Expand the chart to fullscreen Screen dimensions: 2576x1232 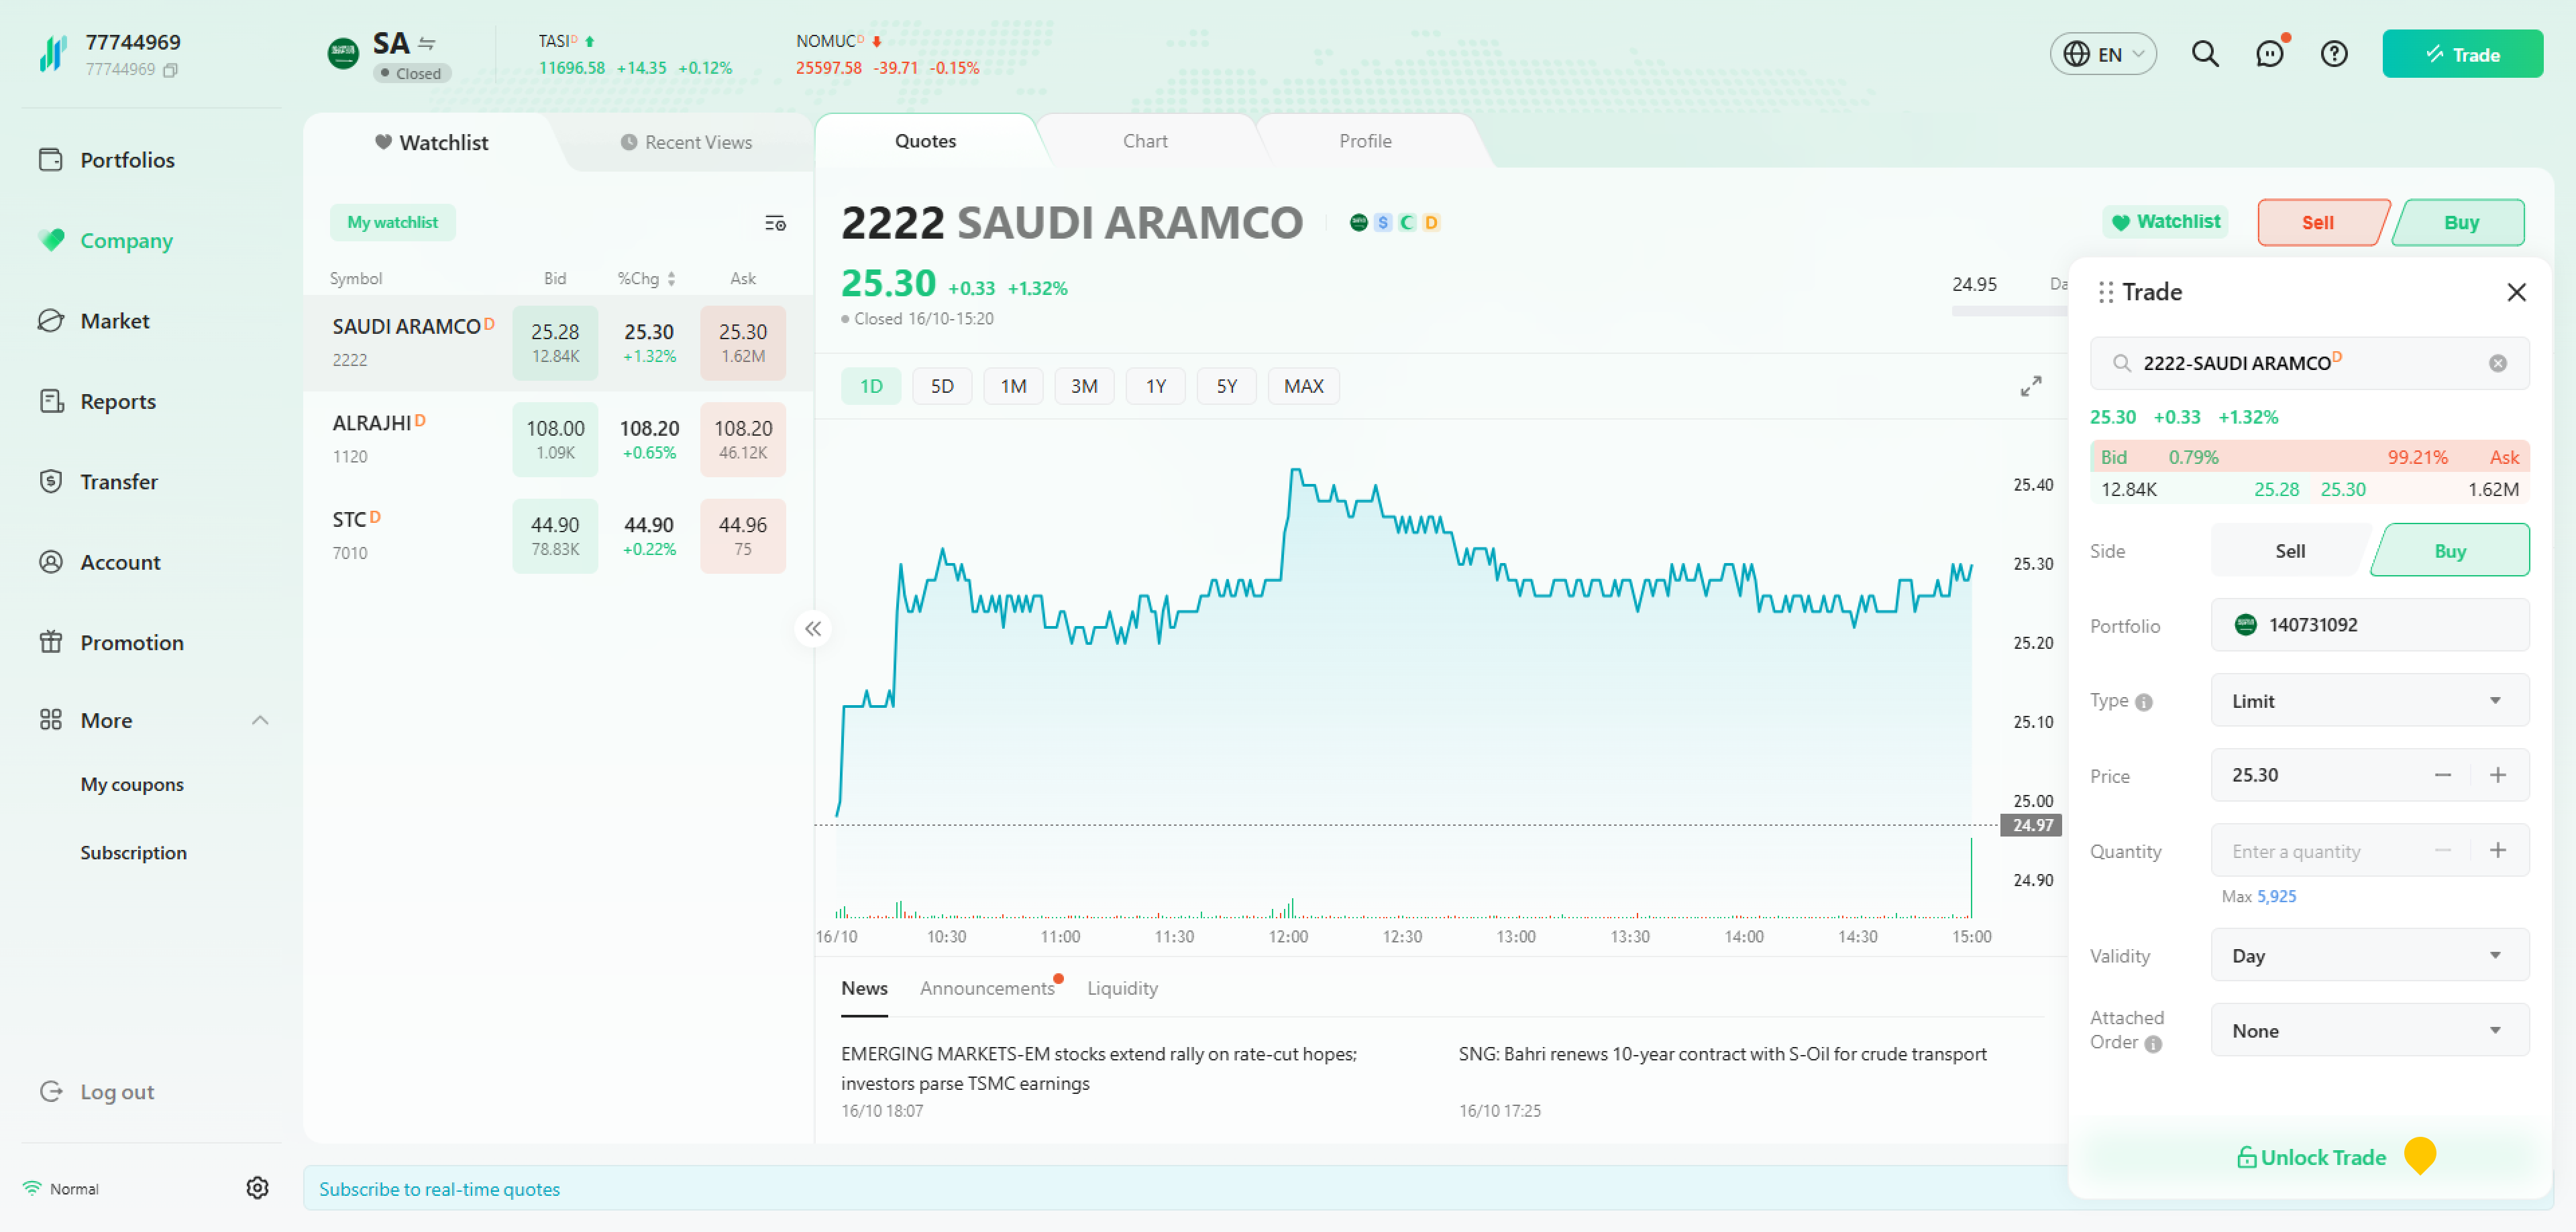[x=2030, y=387]
